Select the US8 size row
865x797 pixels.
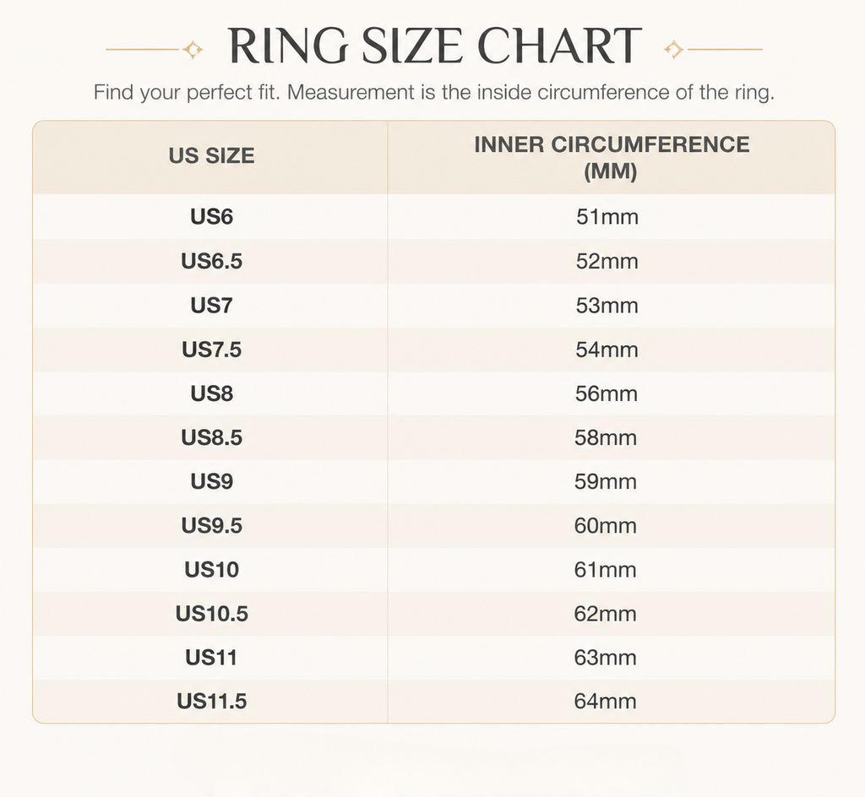433,393
